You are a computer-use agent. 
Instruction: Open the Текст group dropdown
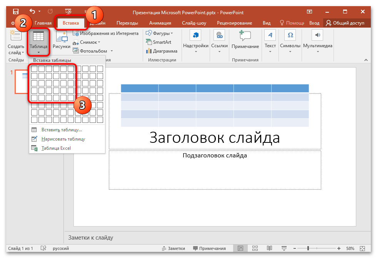pyautogui.click(x=270, y=42)
